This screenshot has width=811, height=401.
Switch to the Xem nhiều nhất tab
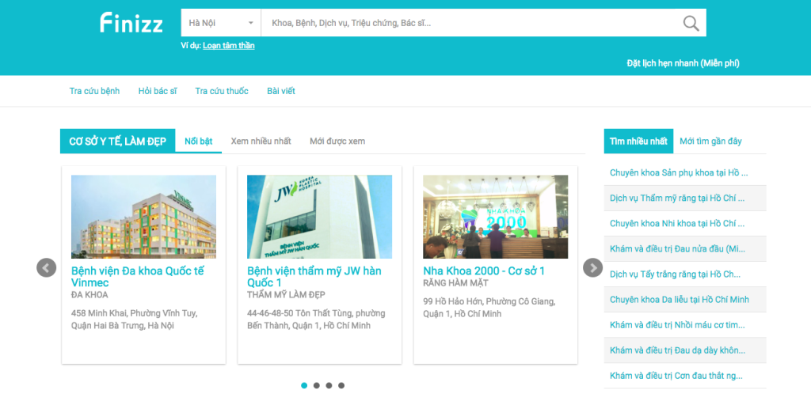(x=261, y=141)
